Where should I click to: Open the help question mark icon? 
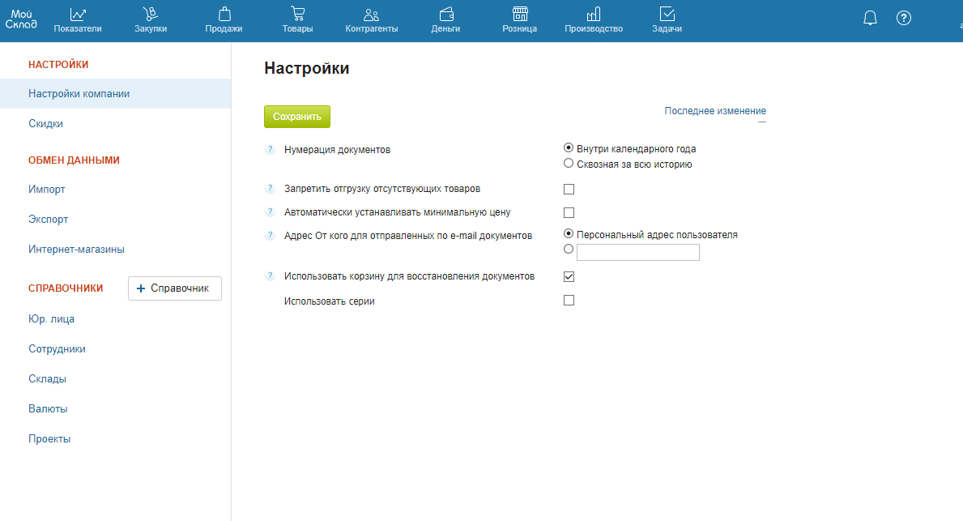(x=903, y=18)
